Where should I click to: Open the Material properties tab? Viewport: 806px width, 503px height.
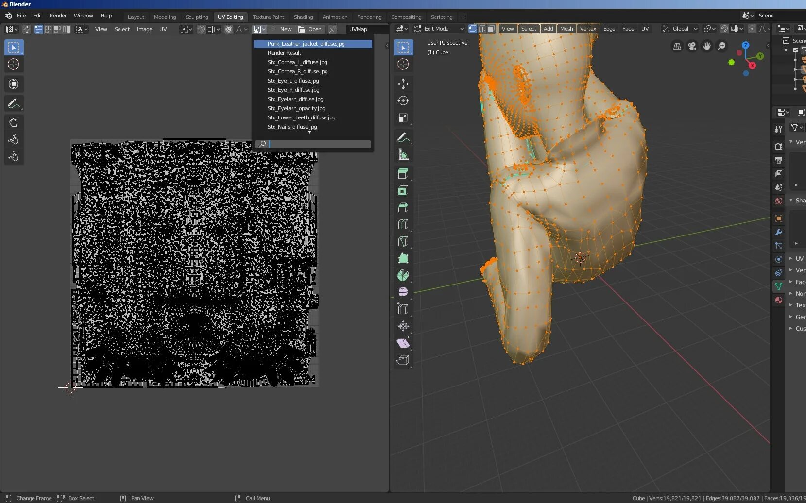(x=779, y=300)
